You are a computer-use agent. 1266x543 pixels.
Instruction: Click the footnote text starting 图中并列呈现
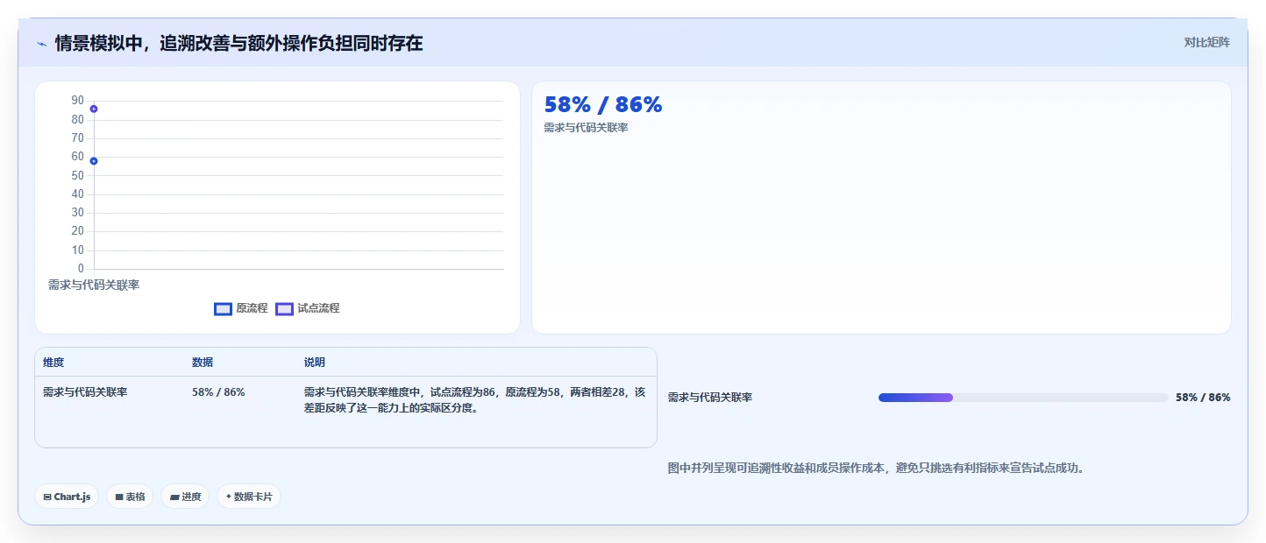877,469
